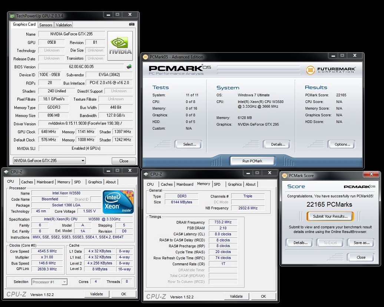Click Core Voltage value 1.505 V
Screen dimensions: 384x307
[x=89, y=211]
